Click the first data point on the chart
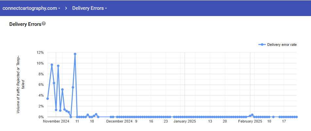The width and height of the screenshot is (311, 131). 48,99
